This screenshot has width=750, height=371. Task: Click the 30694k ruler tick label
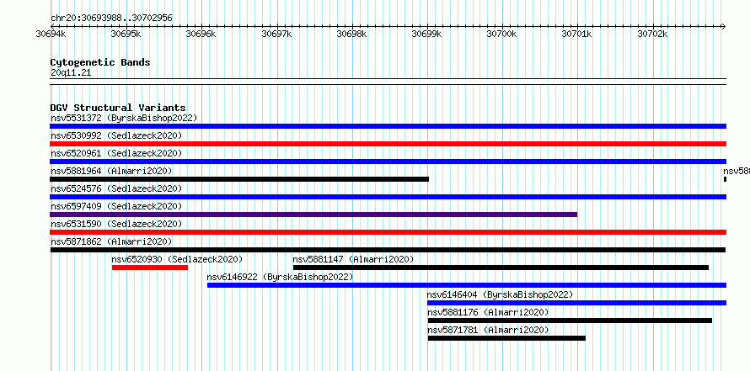pos(51,34)
